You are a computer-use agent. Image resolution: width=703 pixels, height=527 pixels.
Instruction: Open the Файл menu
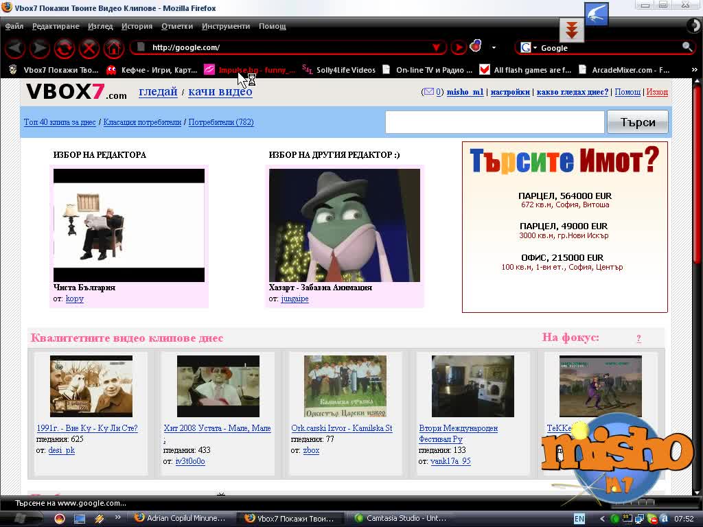(x=14, y=26)
